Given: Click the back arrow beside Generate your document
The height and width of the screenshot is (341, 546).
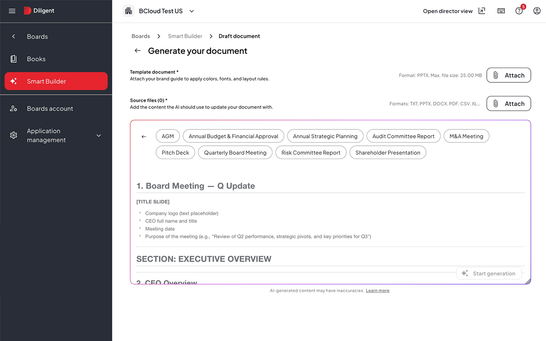Looking at the screenshot, I should pos(138,51).
